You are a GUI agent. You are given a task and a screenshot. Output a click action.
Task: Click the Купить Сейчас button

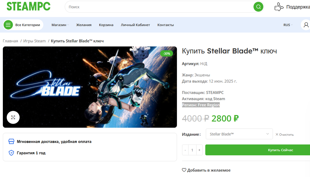point(258,150)
